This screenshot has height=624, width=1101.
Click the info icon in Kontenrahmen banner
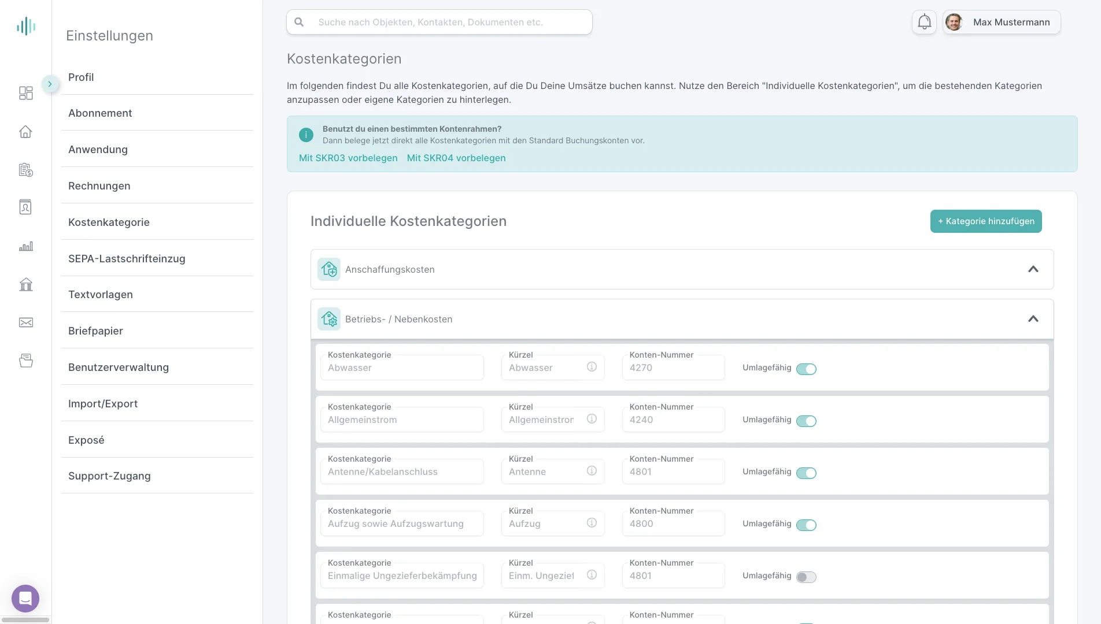coord(306,135)
